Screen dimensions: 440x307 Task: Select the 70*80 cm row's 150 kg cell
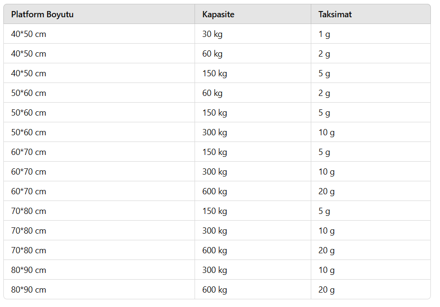[x=253, y=211]
